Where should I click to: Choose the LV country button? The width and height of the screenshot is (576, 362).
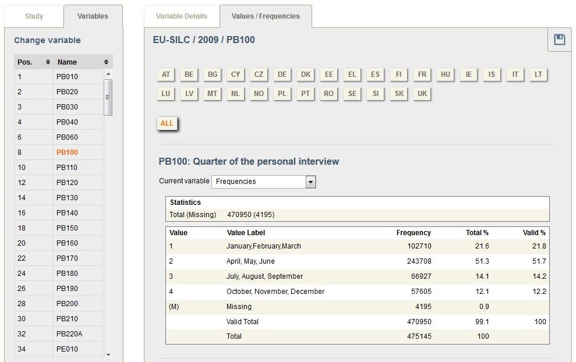(189, 93)
